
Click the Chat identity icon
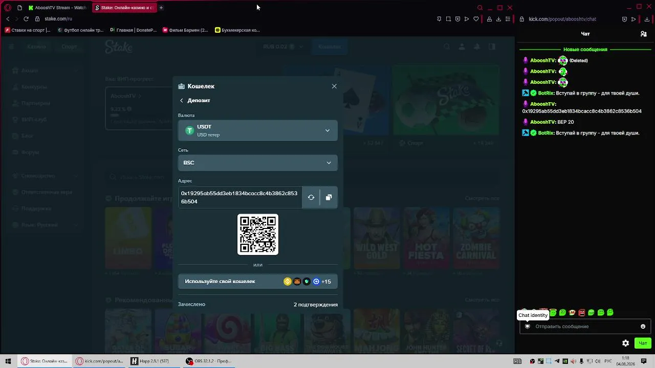click(528, 327)
